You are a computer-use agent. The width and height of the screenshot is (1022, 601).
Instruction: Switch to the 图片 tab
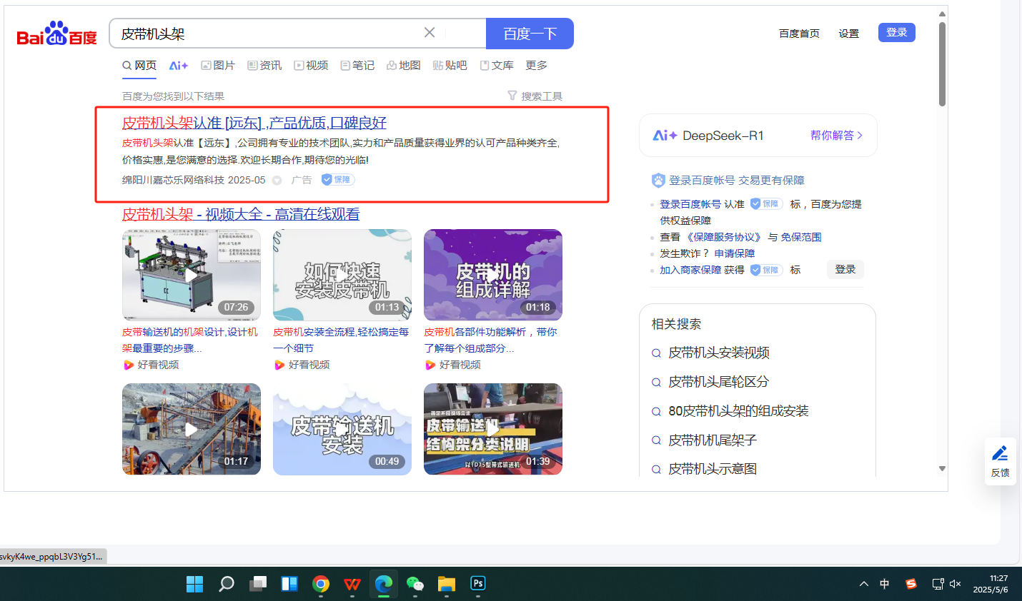(218, 66)
